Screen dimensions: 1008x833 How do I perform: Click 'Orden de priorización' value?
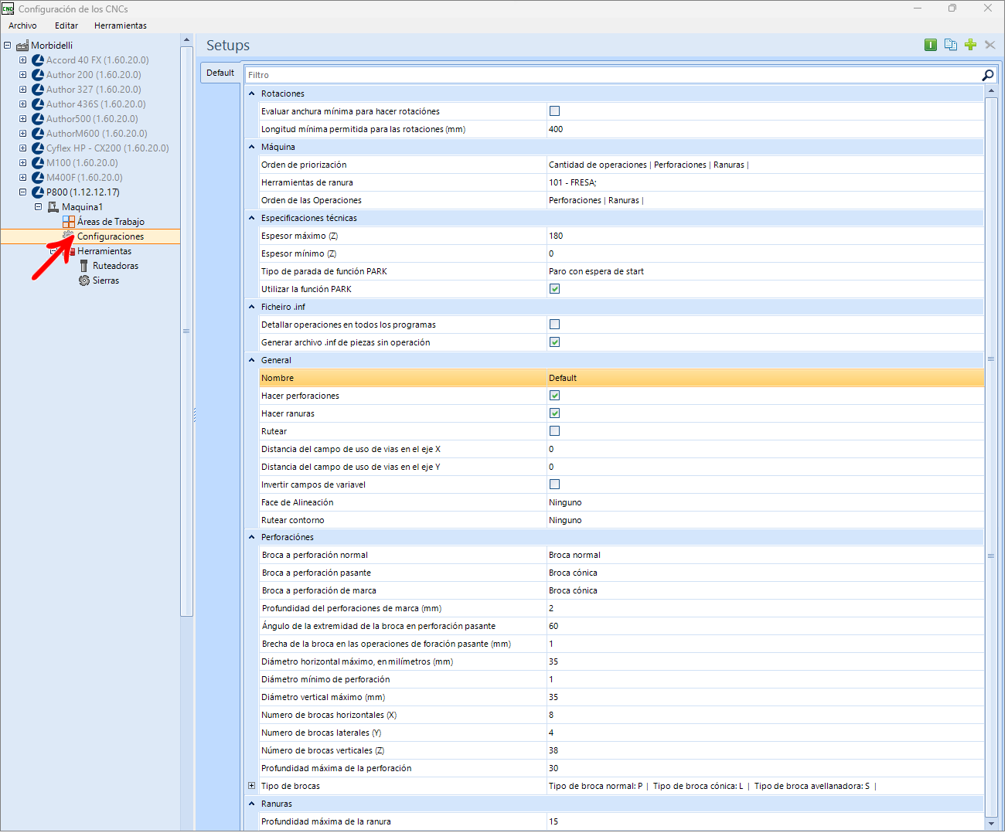[765, 165]
